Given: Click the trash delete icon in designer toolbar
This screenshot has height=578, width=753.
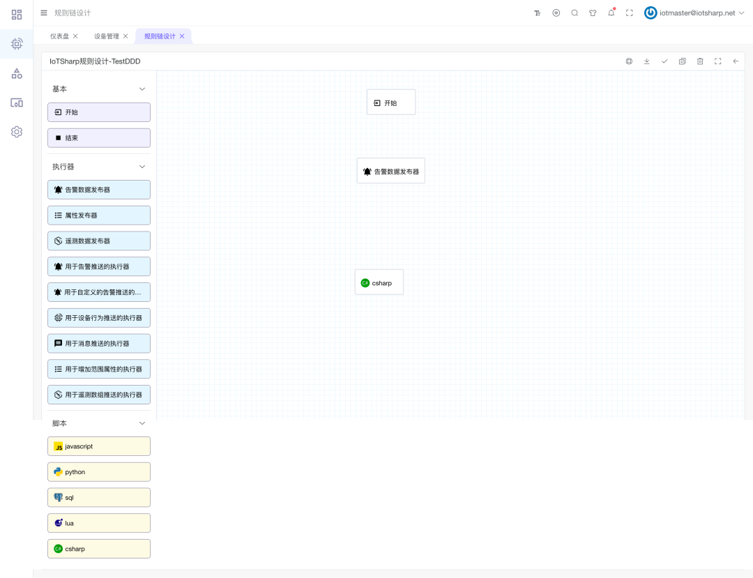Looking at the screenshot, I should point(700,61).
